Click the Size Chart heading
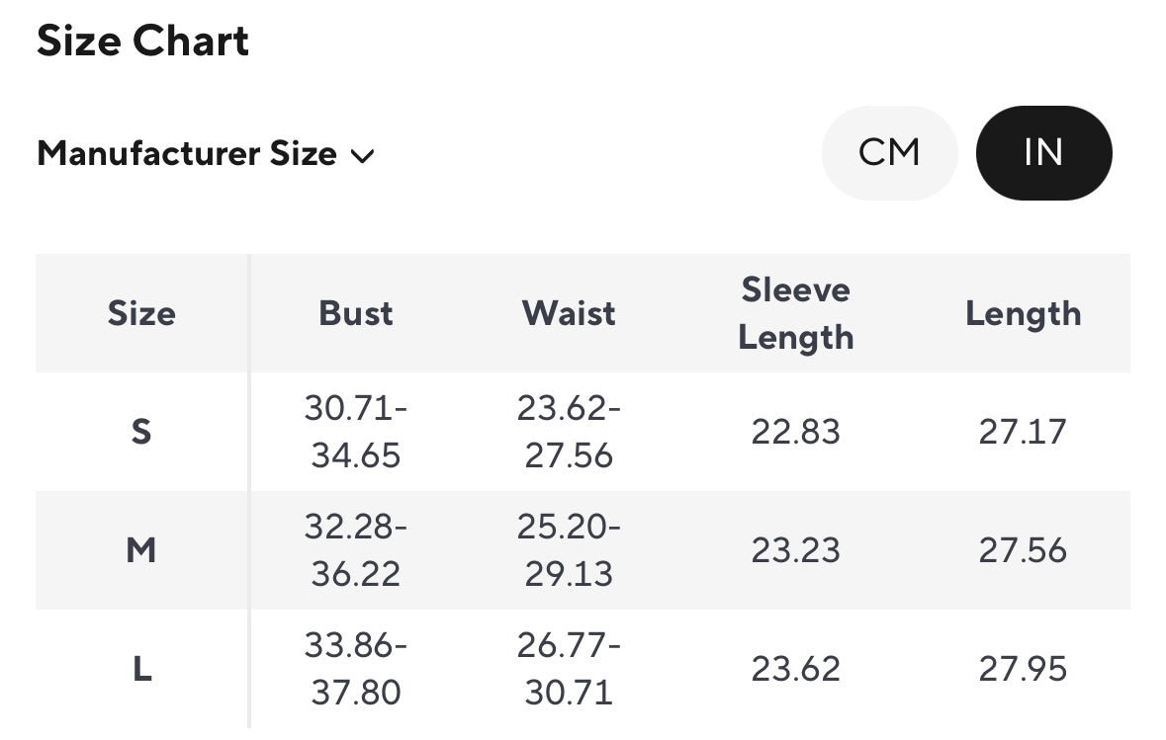The height and width of the screenshot is (740, 1166). (143, 41)
